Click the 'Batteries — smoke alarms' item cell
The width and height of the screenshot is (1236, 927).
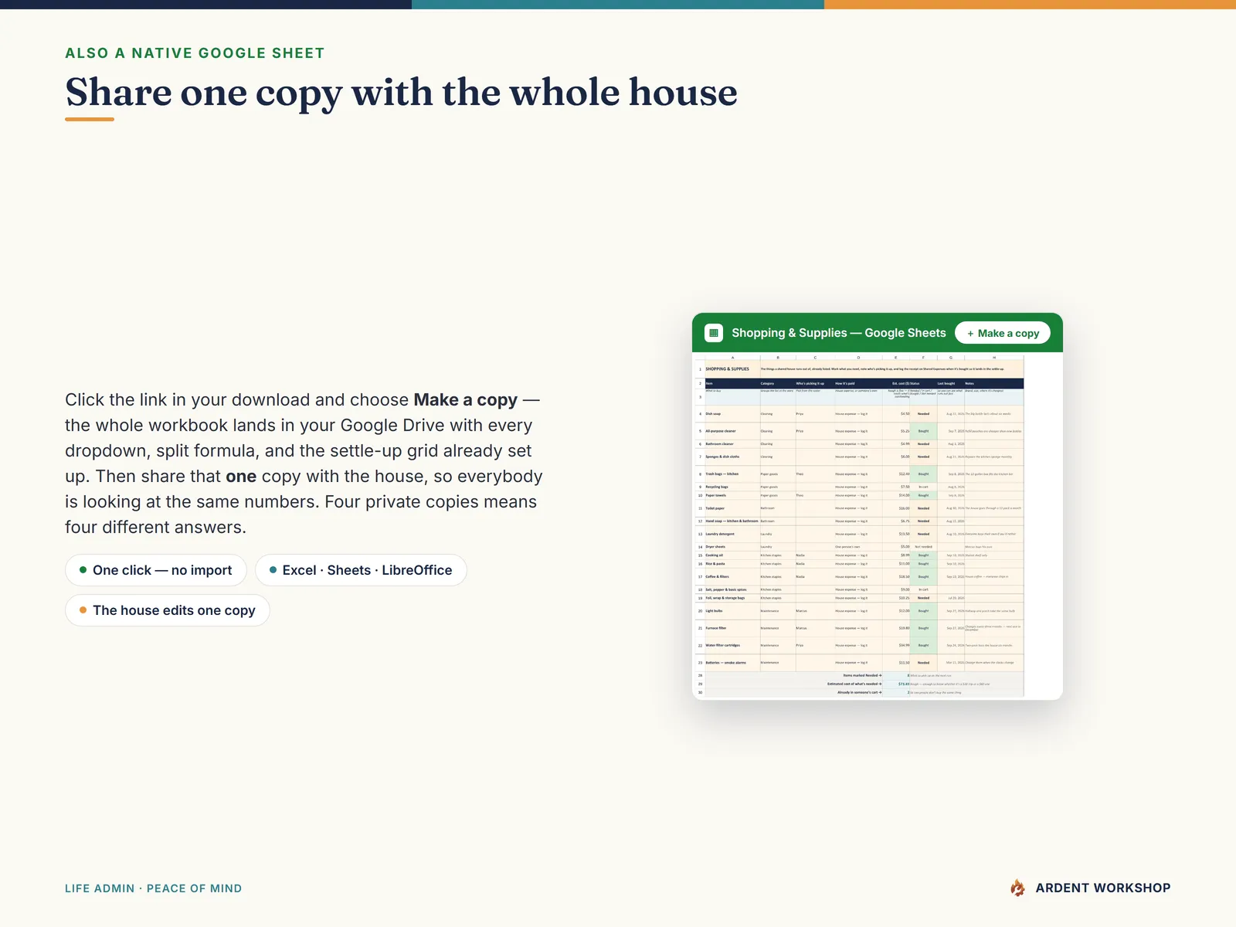pyautogui.click(x=732, y=663)
